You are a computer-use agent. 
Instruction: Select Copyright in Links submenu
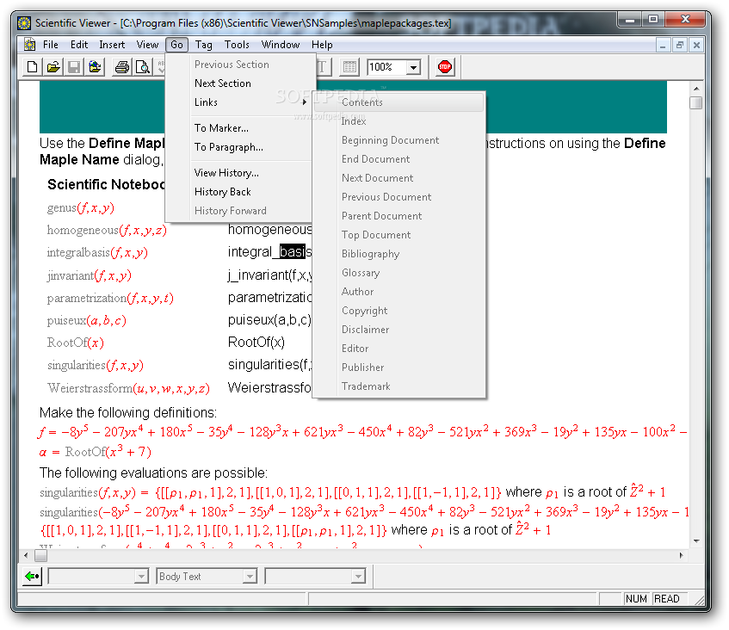(x=398, y=311)
